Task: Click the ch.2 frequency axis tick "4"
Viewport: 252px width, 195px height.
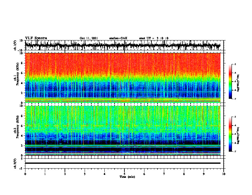Action: coord(22,136)
